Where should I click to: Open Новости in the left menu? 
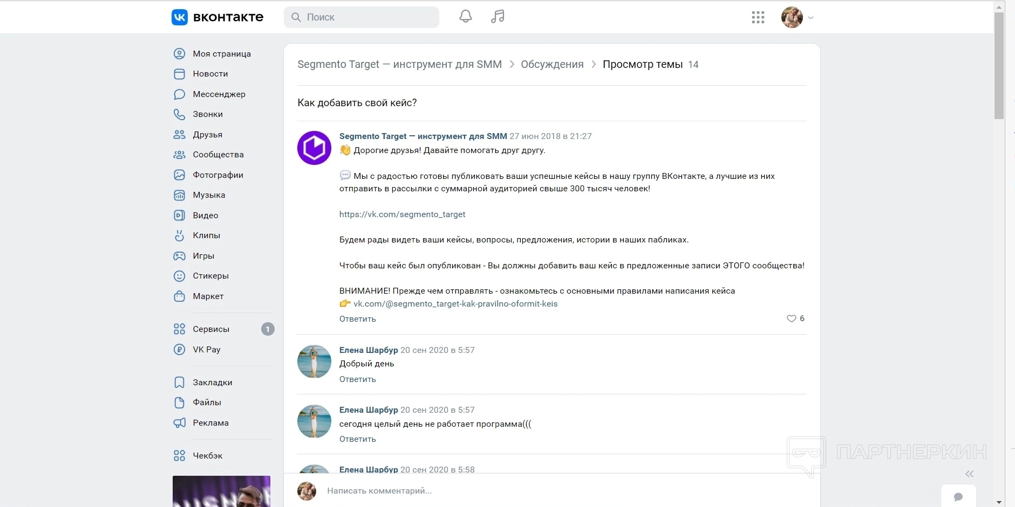tap(210, 74)
